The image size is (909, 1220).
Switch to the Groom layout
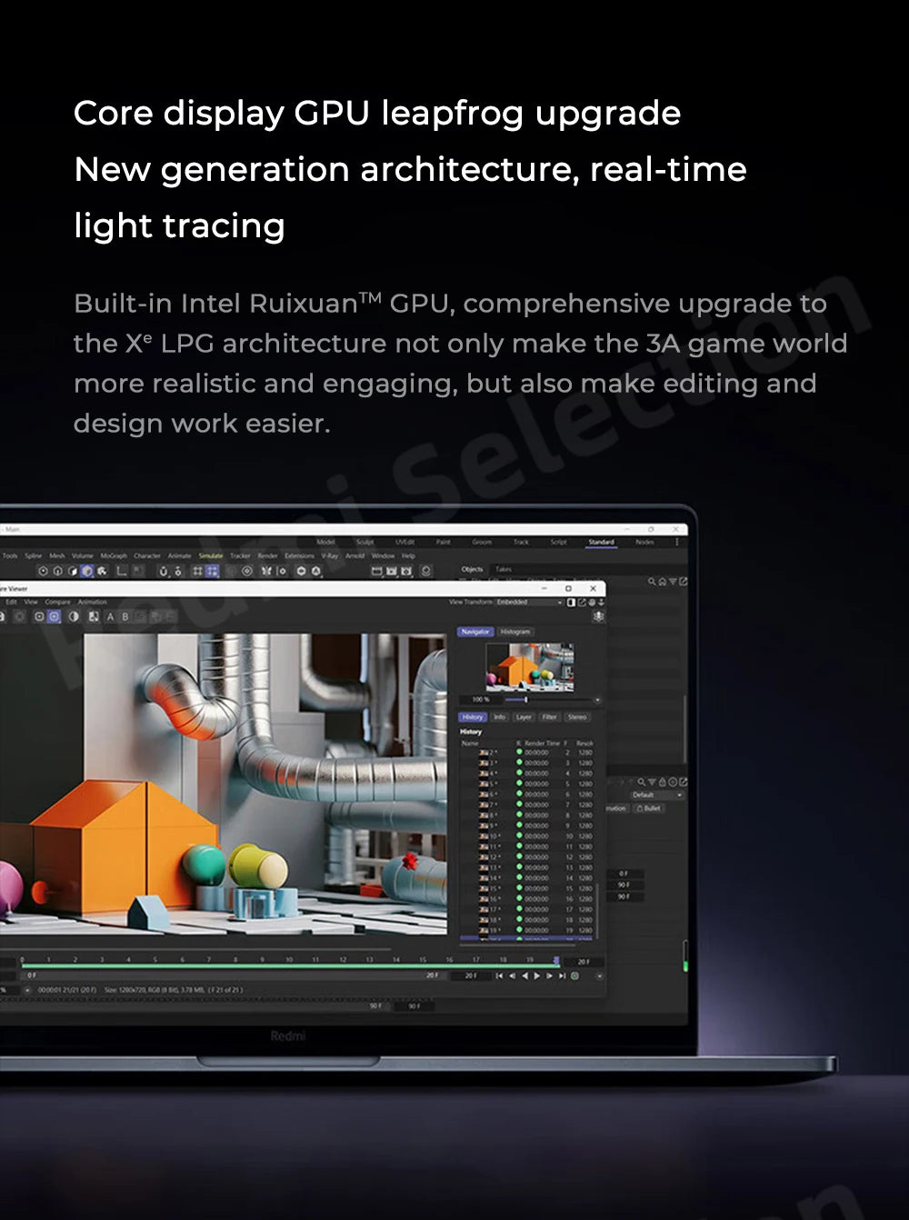(482, 542)
